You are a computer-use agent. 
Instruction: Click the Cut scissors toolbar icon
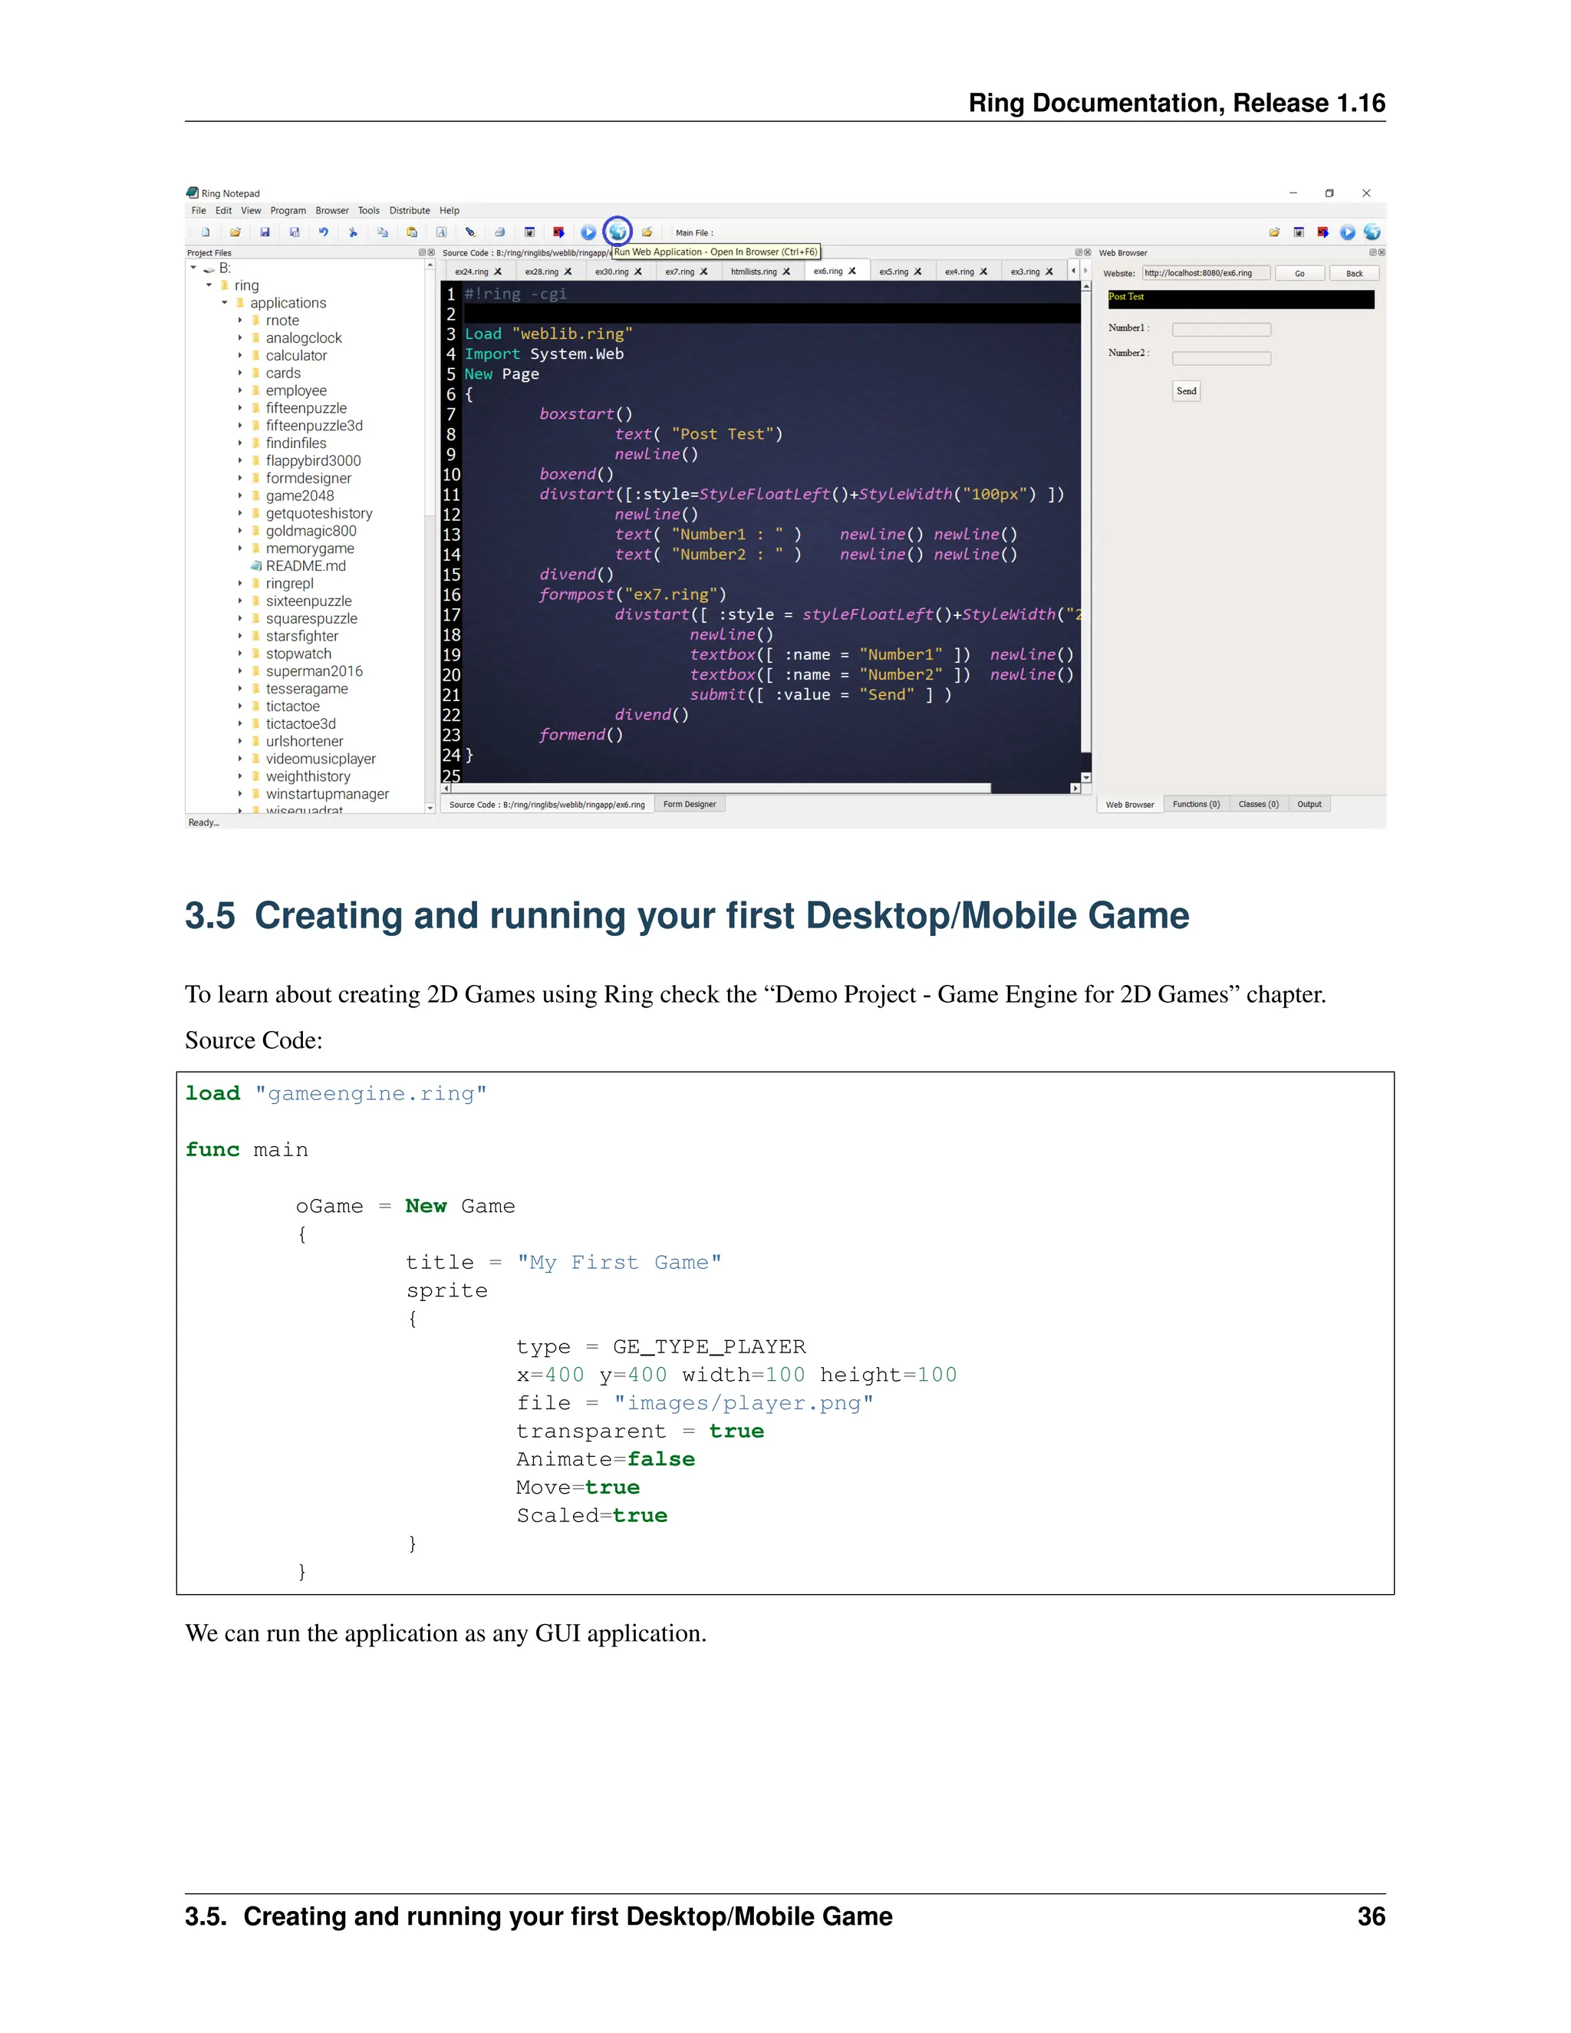(x=353, y=232)
